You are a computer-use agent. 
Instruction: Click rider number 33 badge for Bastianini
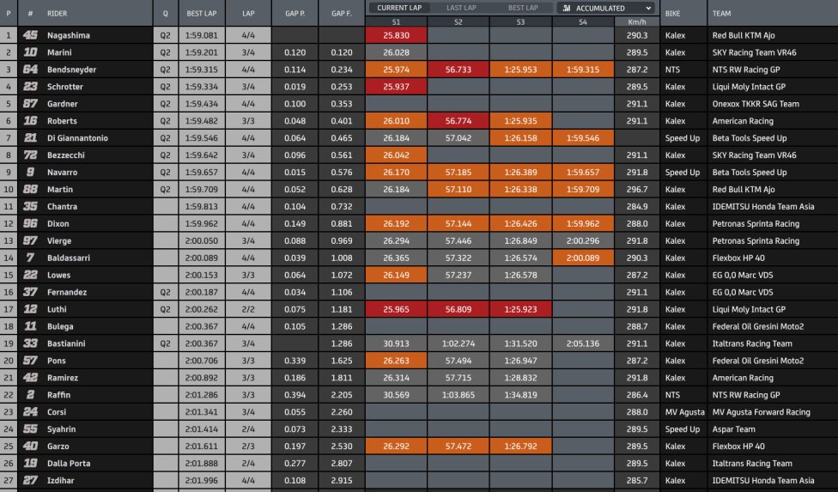coord(30,343)
